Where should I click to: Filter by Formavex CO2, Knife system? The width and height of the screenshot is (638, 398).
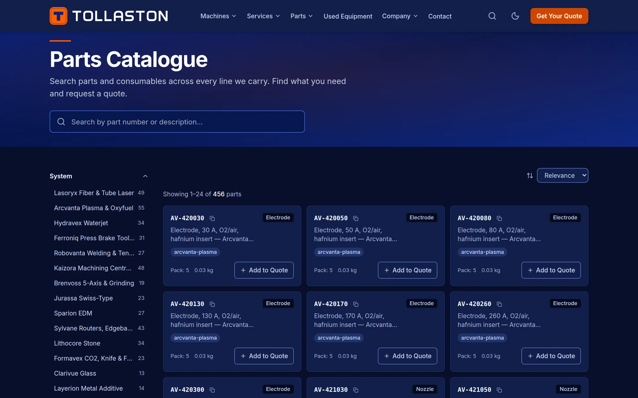(99, 358)
